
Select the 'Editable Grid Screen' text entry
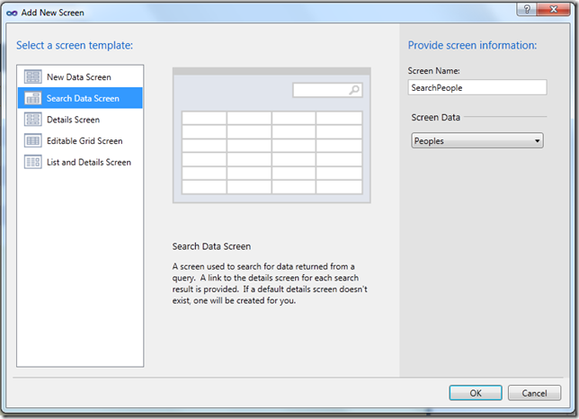click(85, 141)
